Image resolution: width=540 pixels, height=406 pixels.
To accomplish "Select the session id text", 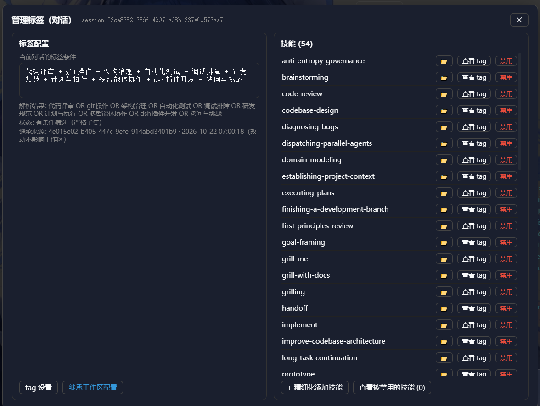I will pyautogui.click(x=152, y=20).
